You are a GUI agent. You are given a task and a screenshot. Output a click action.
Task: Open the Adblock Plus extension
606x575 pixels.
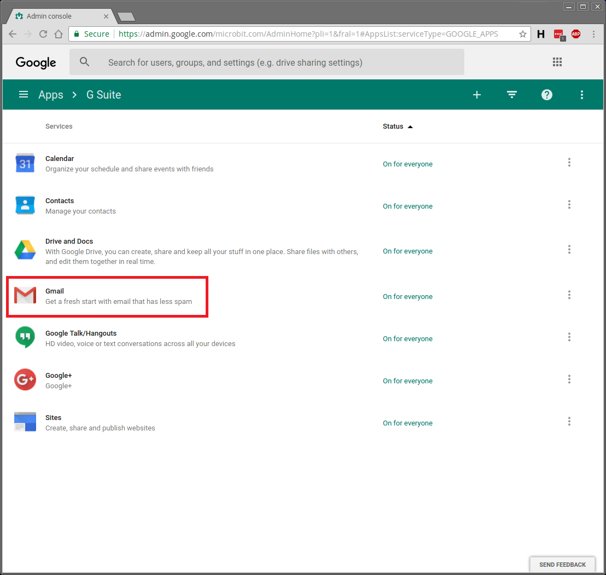click(x=576, y=34)
